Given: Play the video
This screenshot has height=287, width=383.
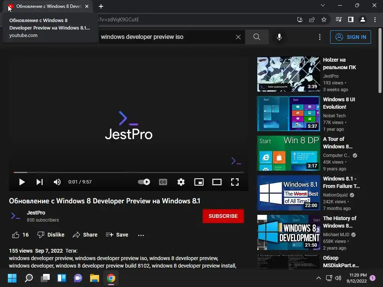Looking at the screenshot, I should coord(22,182).
